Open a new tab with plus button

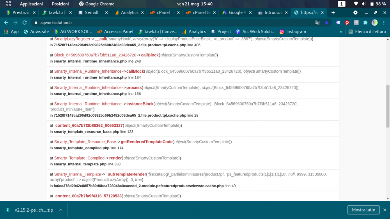point(333,12)
